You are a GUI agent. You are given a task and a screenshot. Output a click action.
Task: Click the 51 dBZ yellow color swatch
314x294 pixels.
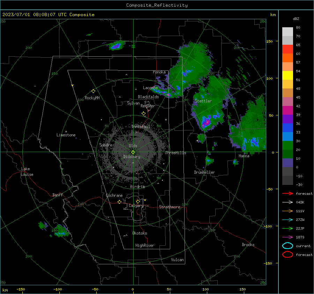287,76
